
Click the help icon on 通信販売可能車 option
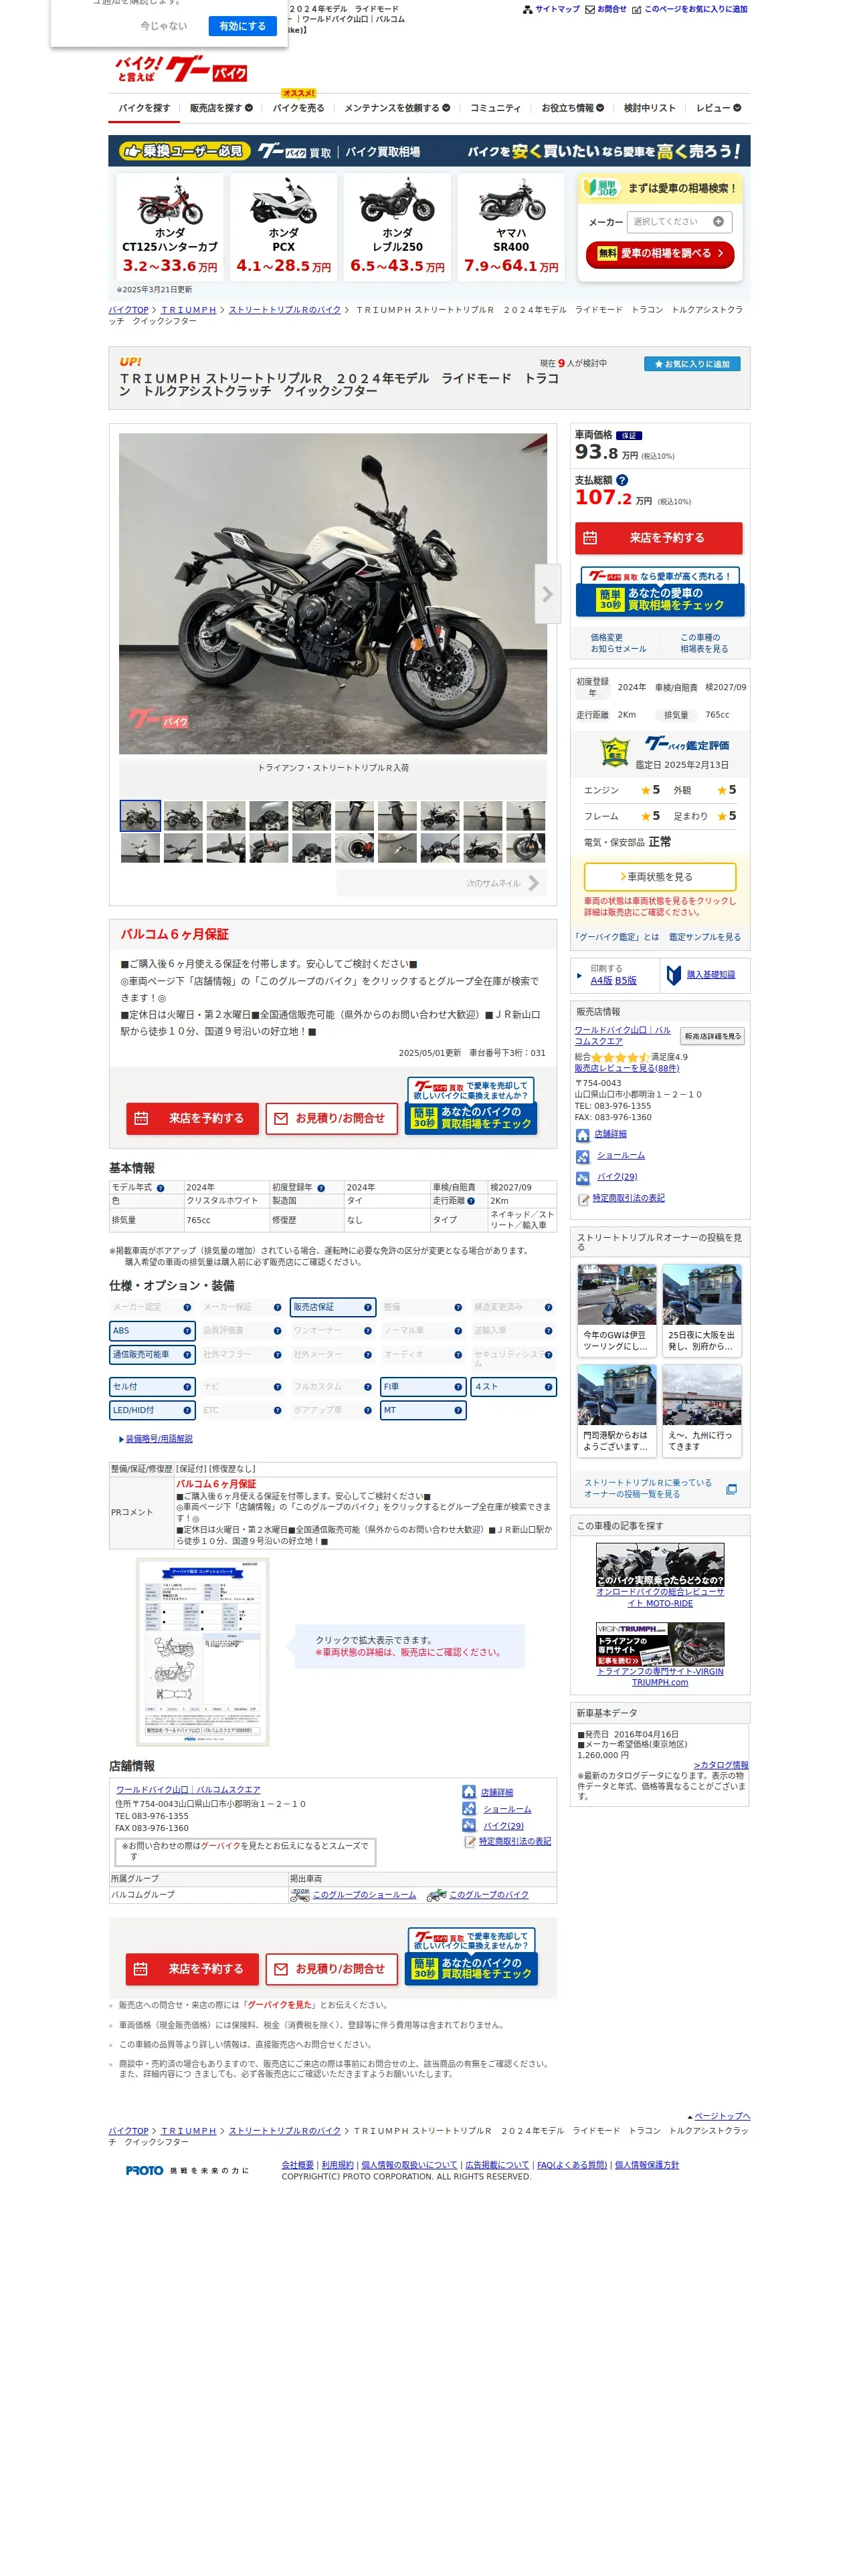point(187,1355)
